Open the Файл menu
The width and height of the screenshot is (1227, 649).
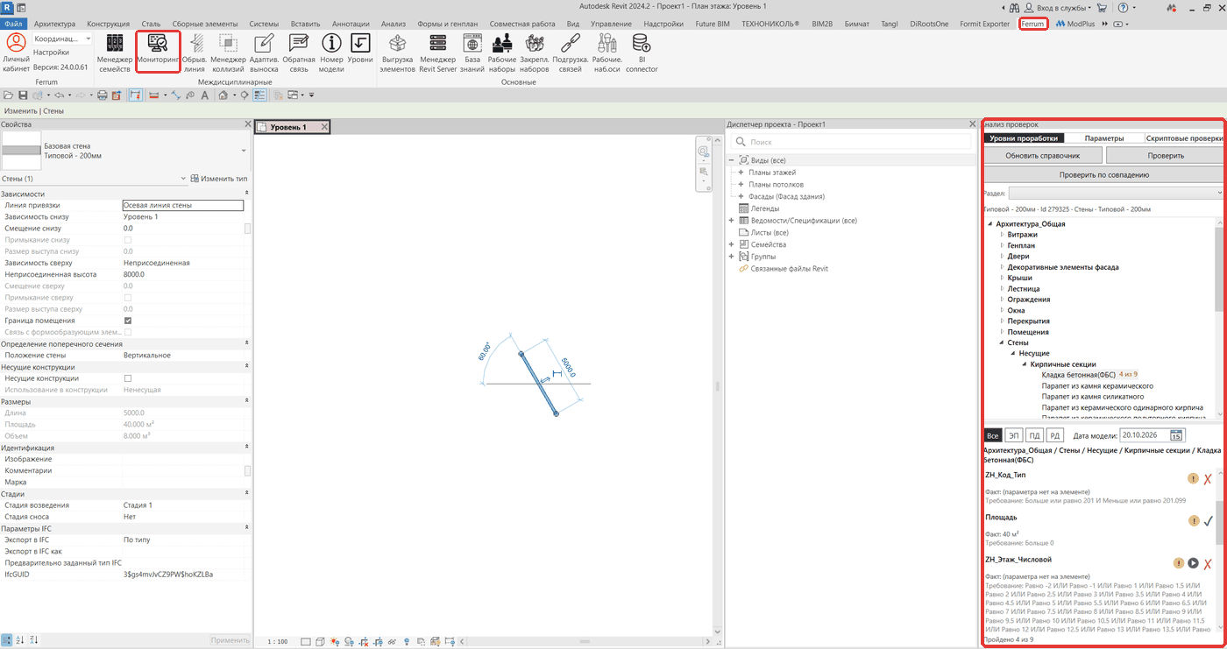pyautogui.click(x=13, y=24)
